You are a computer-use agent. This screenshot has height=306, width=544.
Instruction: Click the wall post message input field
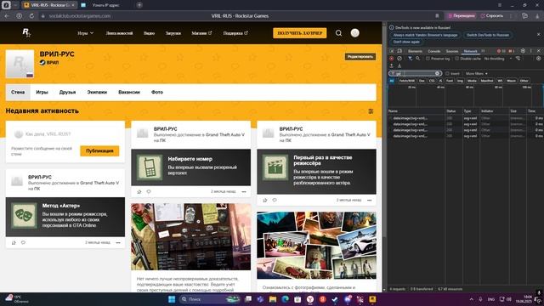tap(65, 134)
